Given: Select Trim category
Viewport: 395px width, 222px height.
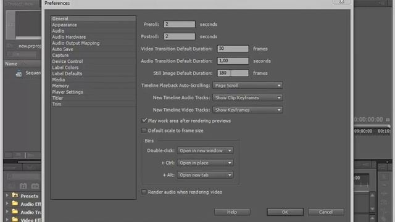Looking at the screenshot, I should 93,104.
